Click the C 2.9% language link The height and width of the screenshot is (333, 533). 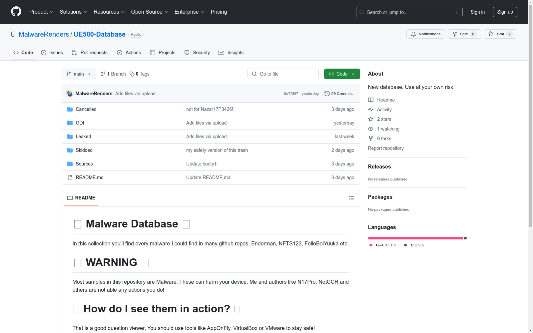click(414, 245)
